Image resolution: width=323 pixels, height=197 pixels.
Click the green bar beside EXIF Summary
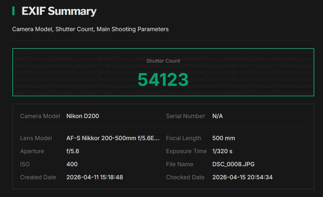tap(13, 11)
